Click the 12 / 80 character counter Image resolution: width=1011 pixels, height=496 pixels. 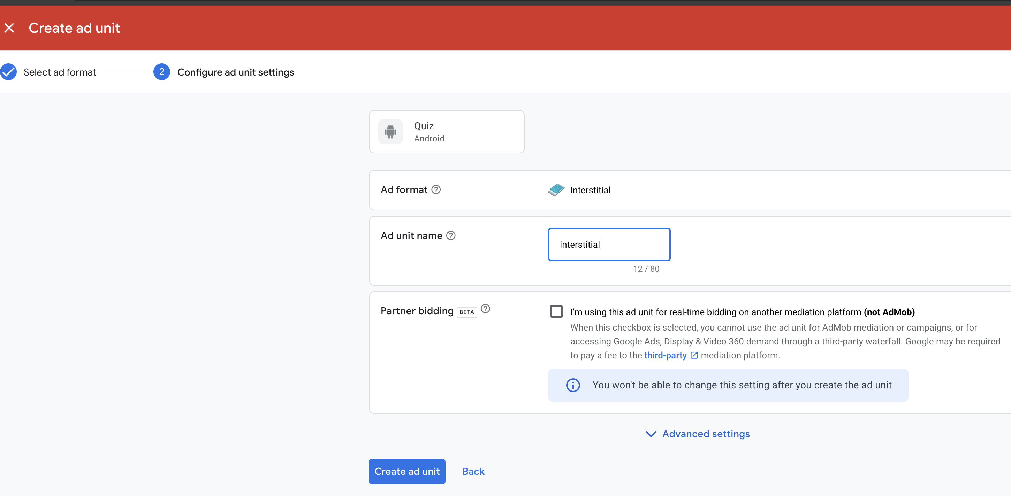646,269
